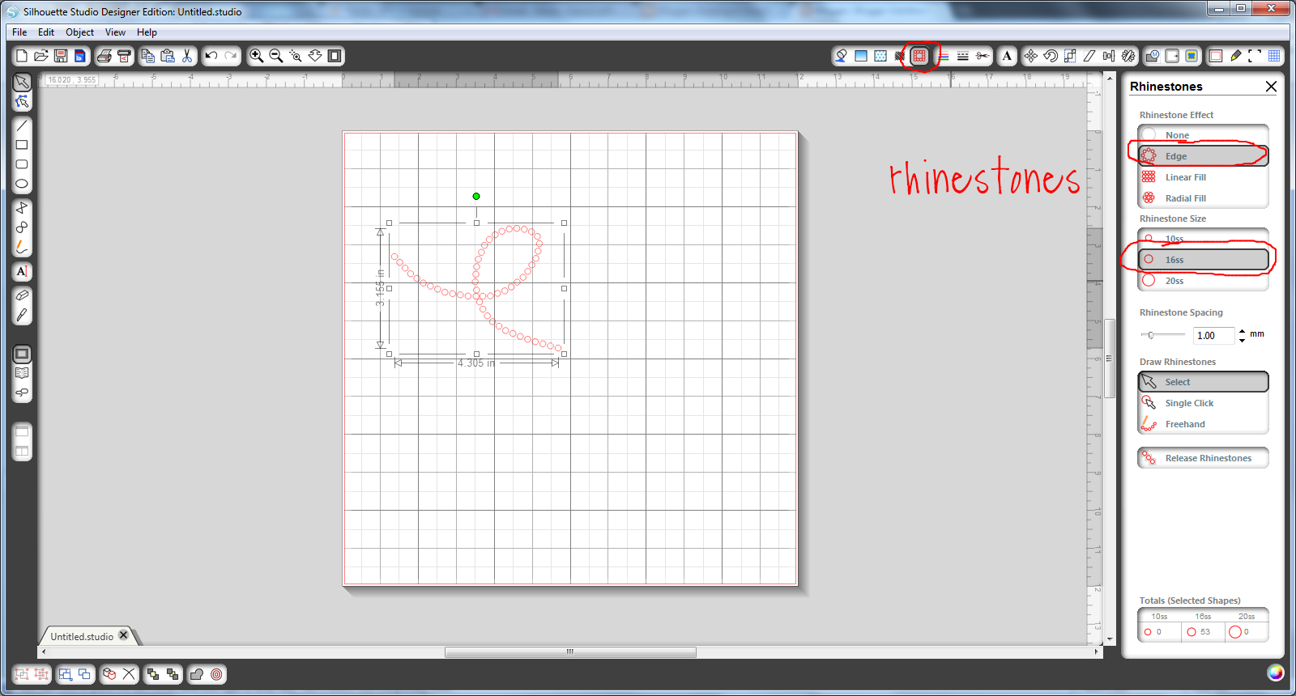Decrease rhinestone spacing with down arrow
This screenshot has width=1296, height=696.
[1242, 340]
